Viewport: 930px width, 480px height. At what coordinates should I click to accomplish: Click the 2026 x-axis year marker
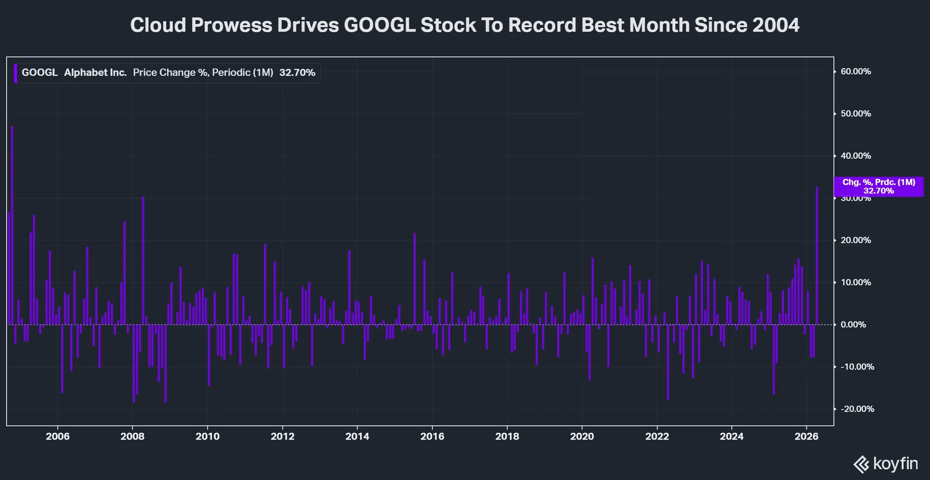click(x=806, y=436)
